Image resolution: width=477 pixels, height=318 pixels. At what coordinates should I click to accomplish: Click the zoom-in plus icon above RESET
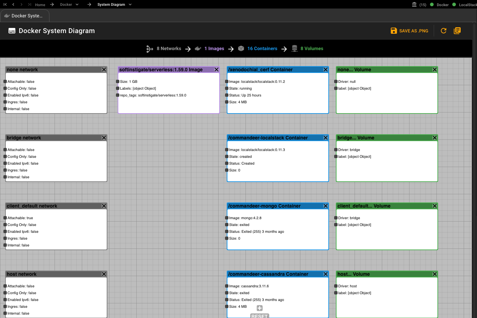(259, 308)
